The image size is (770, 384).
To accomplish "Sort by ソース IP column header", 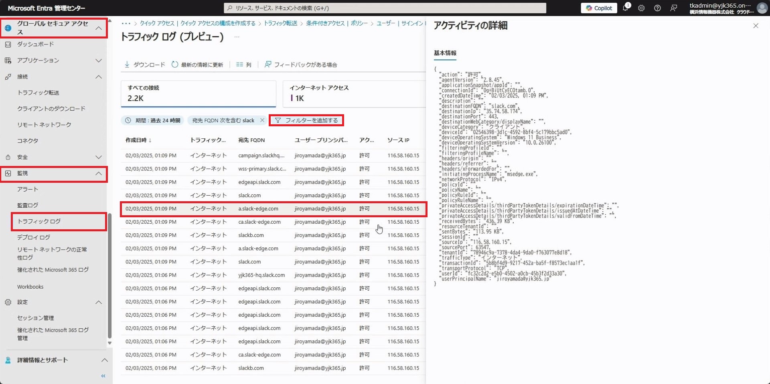I will pos(398,140).
